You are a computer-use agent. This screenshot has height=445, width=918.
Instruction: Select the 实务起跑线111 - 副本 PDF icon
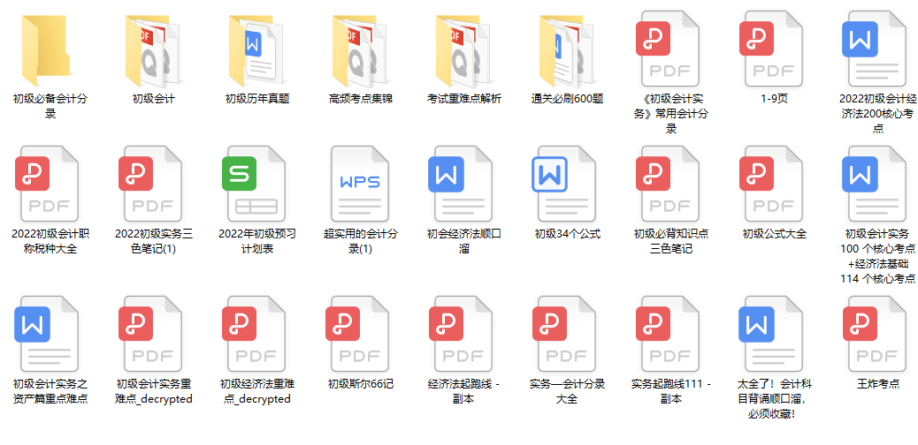668,335
